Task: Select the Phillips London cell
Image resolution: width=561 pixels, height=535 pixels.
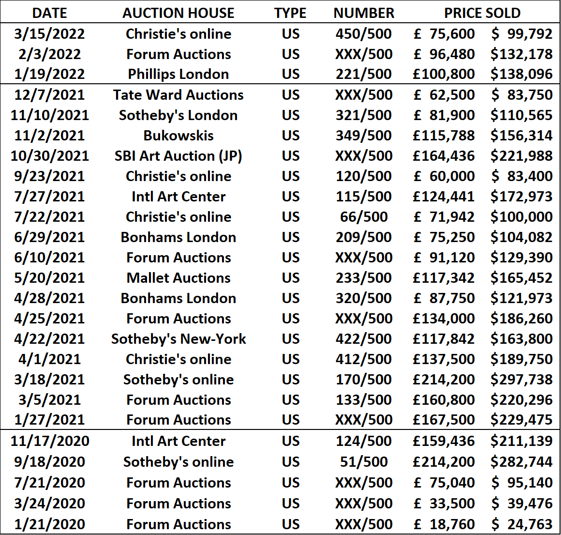Action: click(178, 74)
